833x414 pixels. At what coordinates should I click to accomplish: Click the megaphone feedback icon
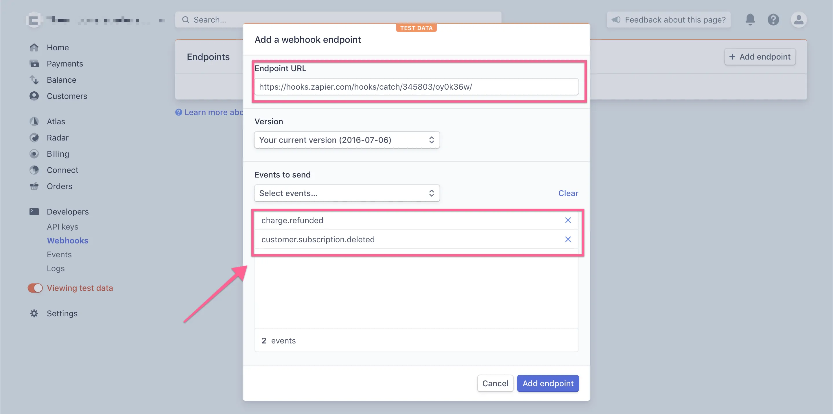point(616,20)
